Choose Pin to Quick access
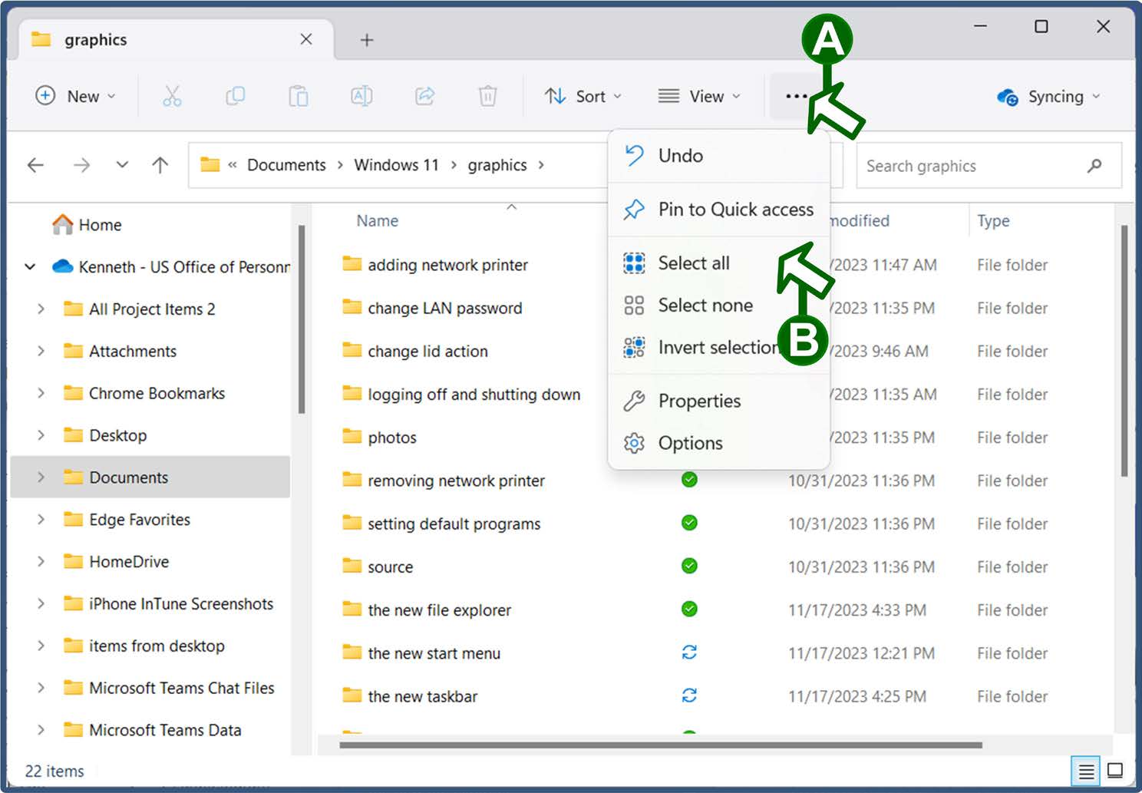Screen dimensions: 1142x793 click(x=718, y=210)
